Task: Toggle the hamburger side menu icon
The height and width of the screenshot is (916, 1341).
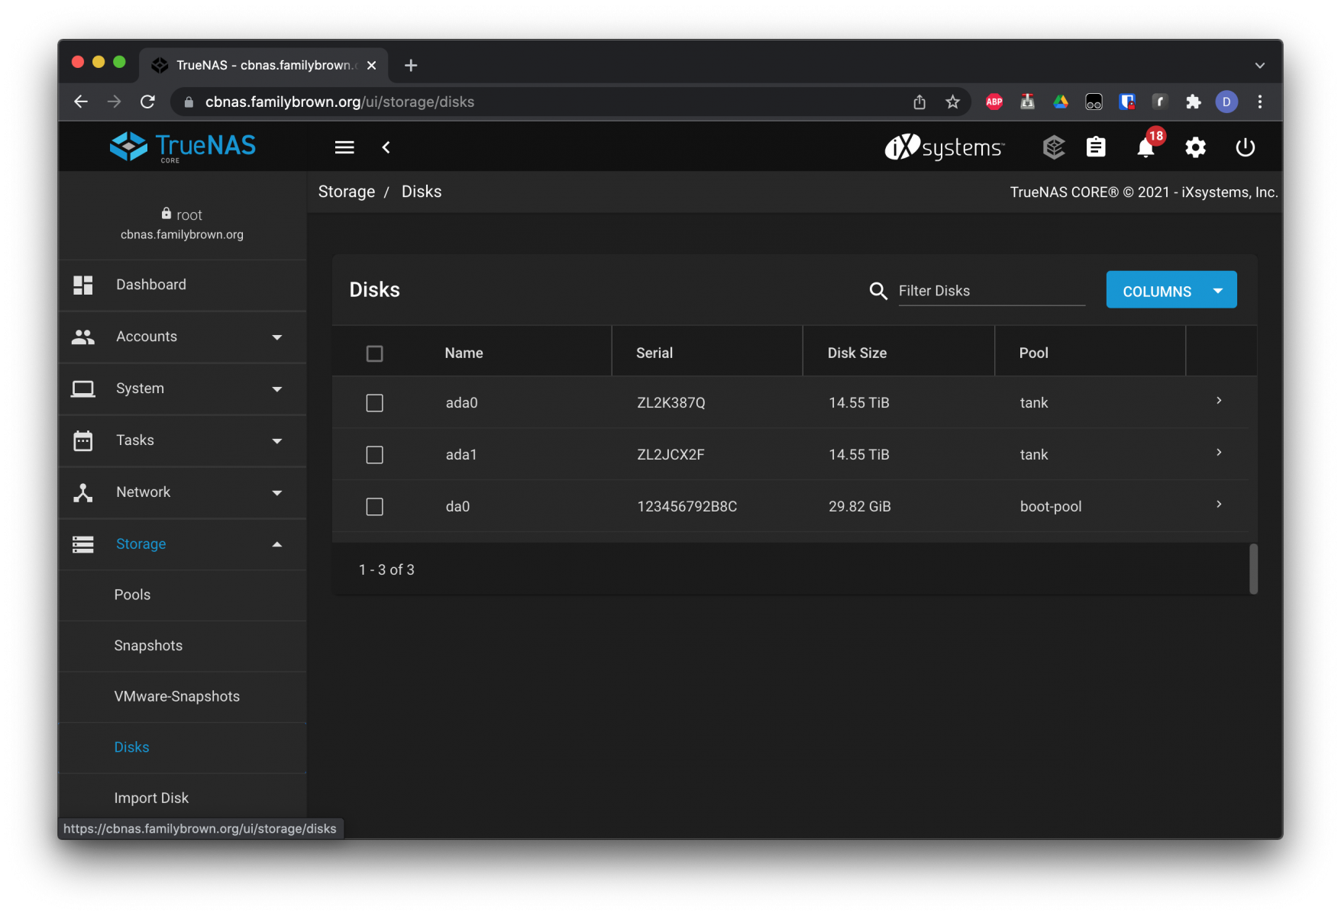Action: coord(344,147)
